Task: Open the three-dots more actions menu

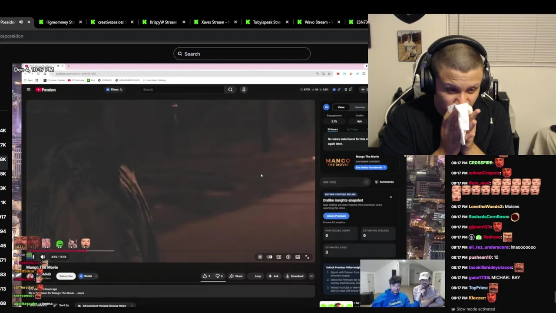Action: (311, 276)
